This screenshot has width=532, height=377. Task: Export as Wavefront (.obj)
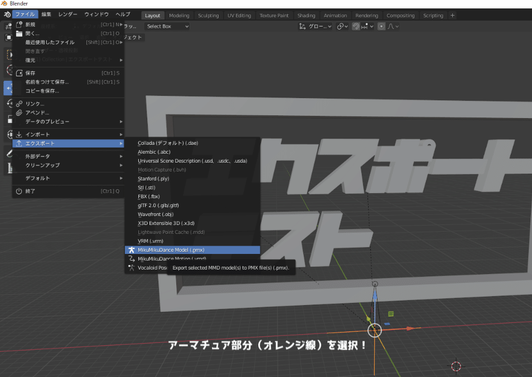(x=192, y=214)
